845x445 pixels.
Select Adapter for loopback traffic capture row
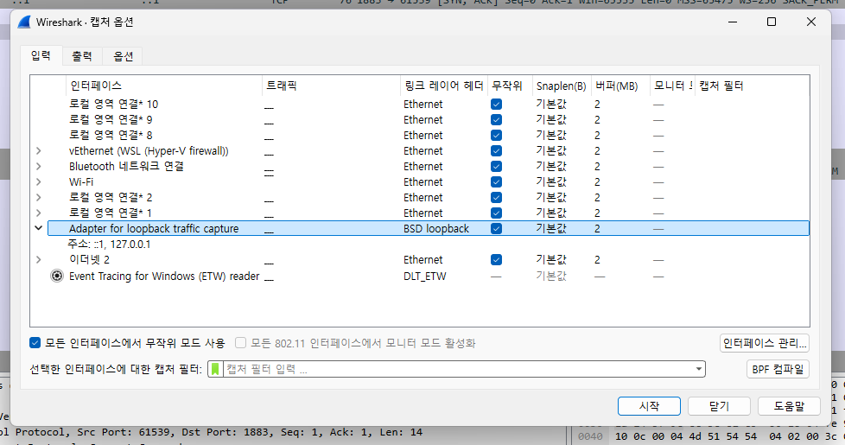429,228
